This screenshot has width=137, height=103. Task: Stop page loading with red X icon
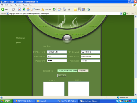coord(19,9)
